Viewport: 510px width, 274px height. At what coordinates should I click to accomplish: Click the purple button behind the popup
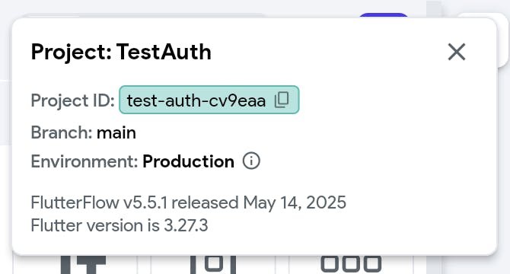tap(384, 15)
